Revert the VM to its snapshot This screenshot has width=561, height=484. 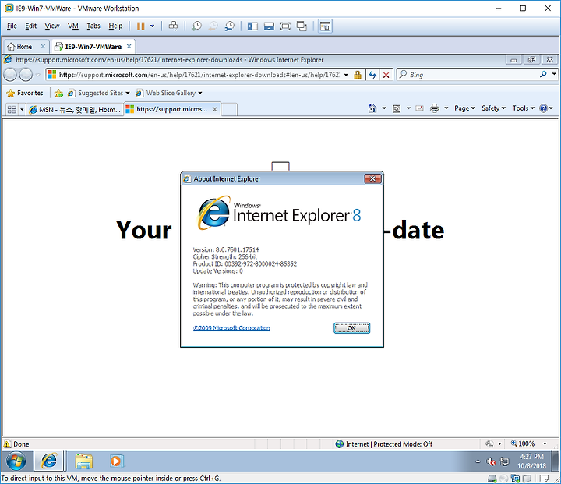click(213, 26)
